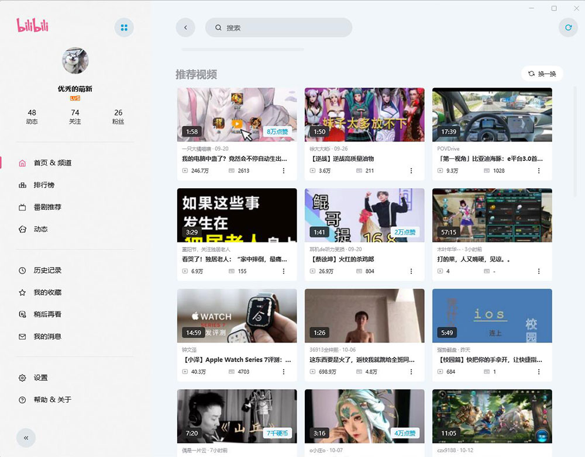
Task: Select 首页 & 频道 in the sidebar
Action: (x=52, y=162)
